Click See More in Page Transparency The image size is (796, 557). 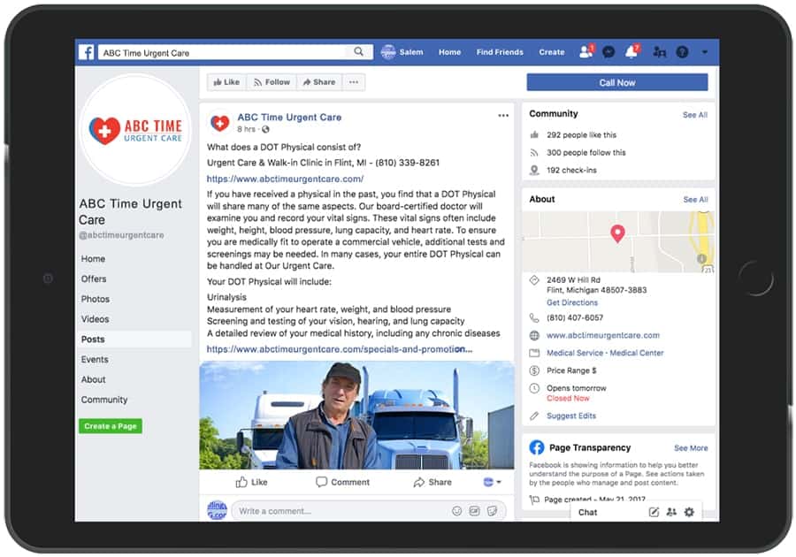click(x=691, y=448)
